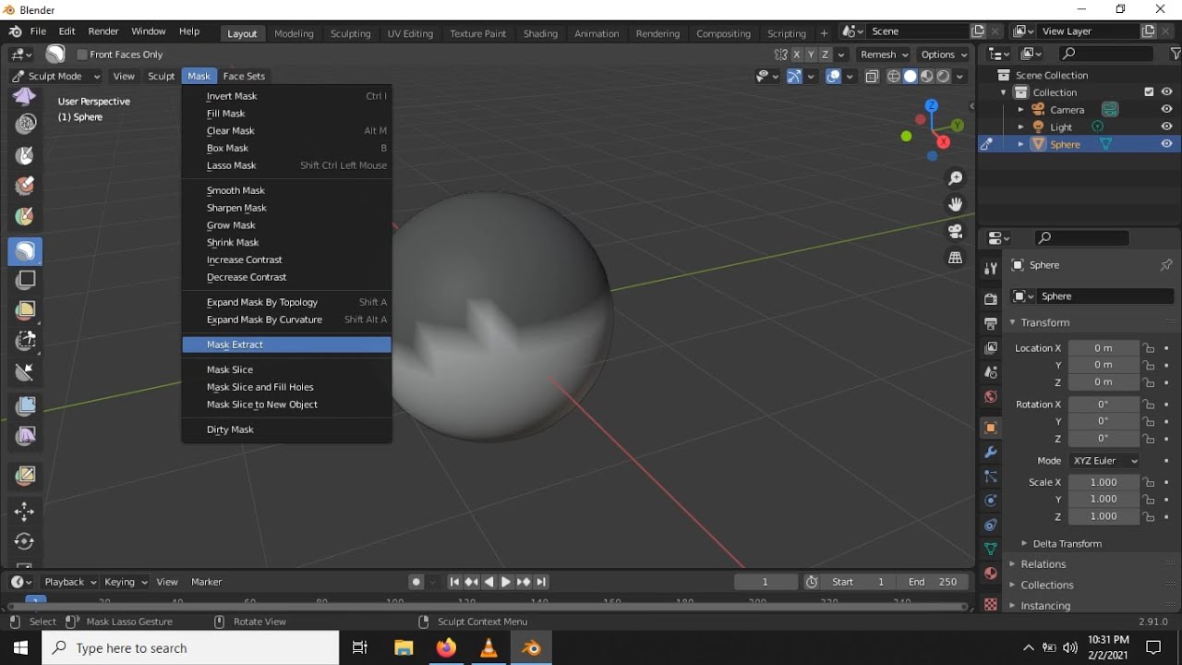The image size is (1182, 665).
Task: Click the End frame field 250
Action: click(933, 582)
